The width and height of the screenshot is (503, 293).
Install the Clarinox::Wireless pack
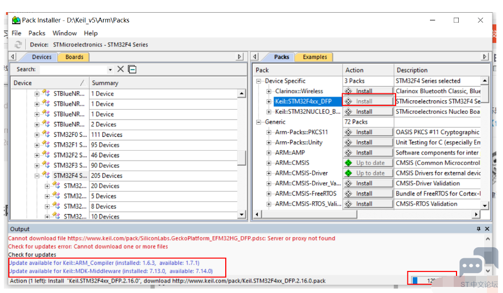(369, 91)
